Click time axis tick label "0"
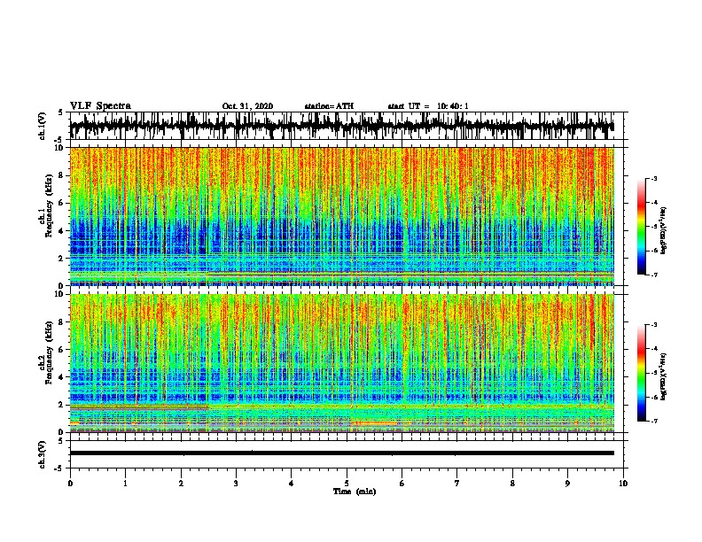702x542 pixels. 70,484
